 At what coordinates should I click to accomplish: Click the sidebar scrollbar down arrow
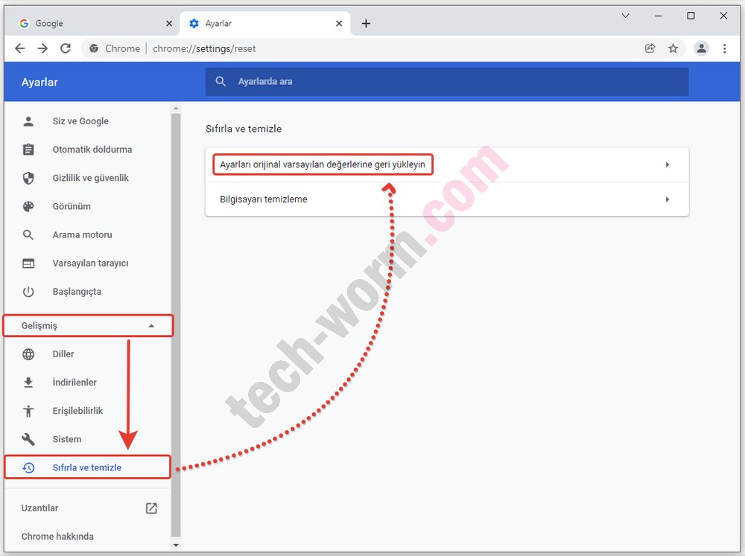176,545
